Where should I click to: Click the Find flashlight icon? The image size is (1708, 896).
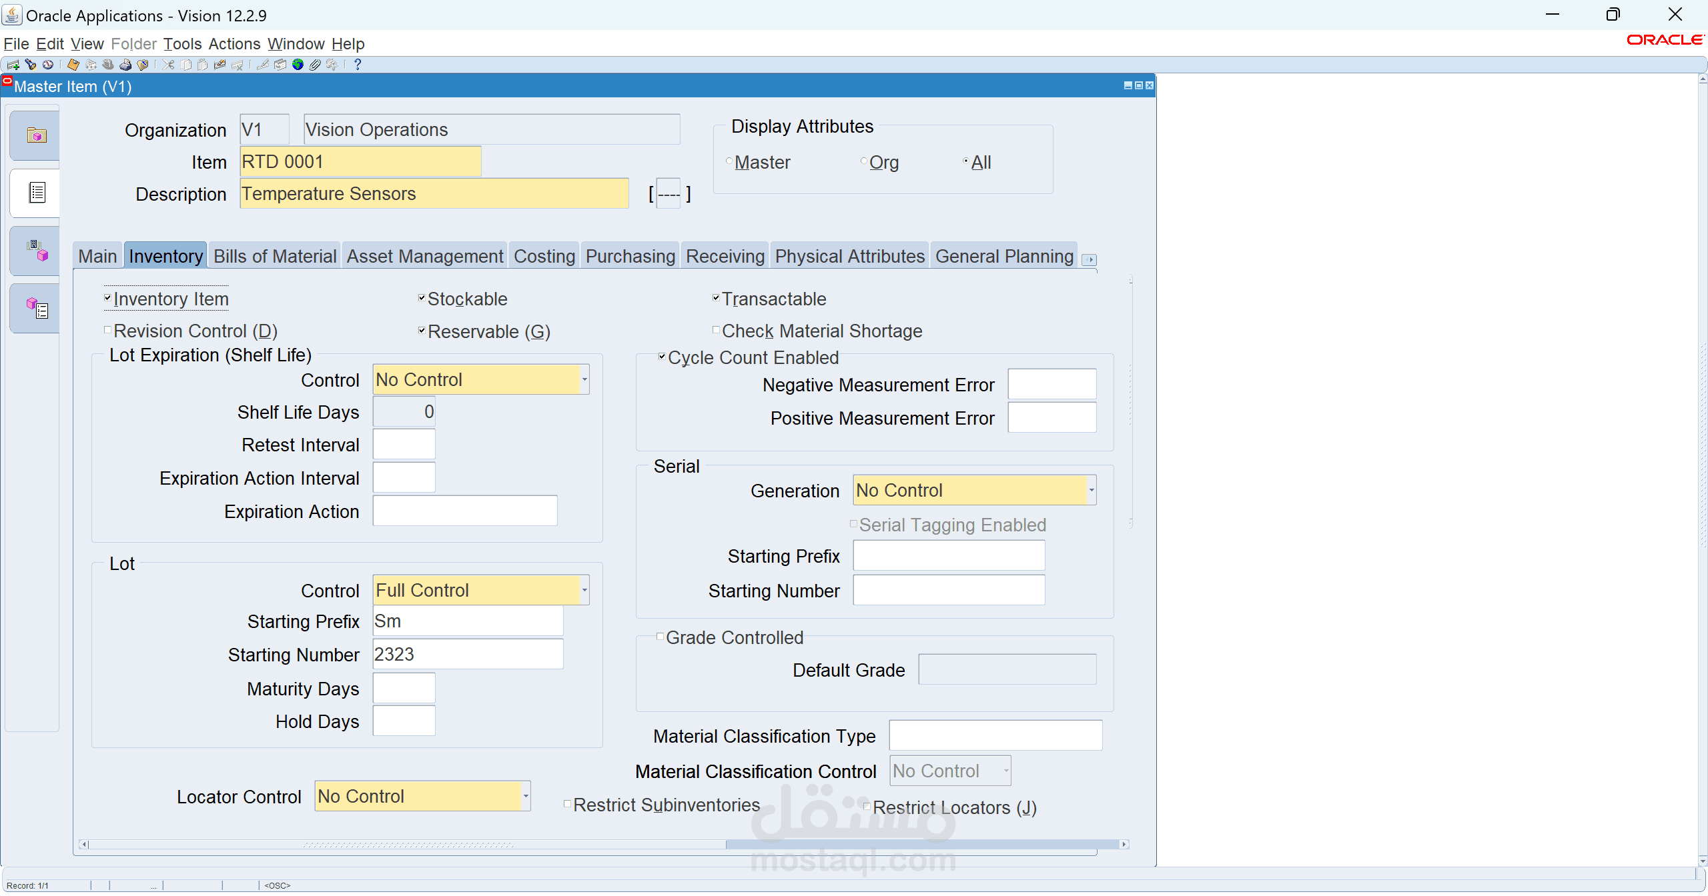30,65
